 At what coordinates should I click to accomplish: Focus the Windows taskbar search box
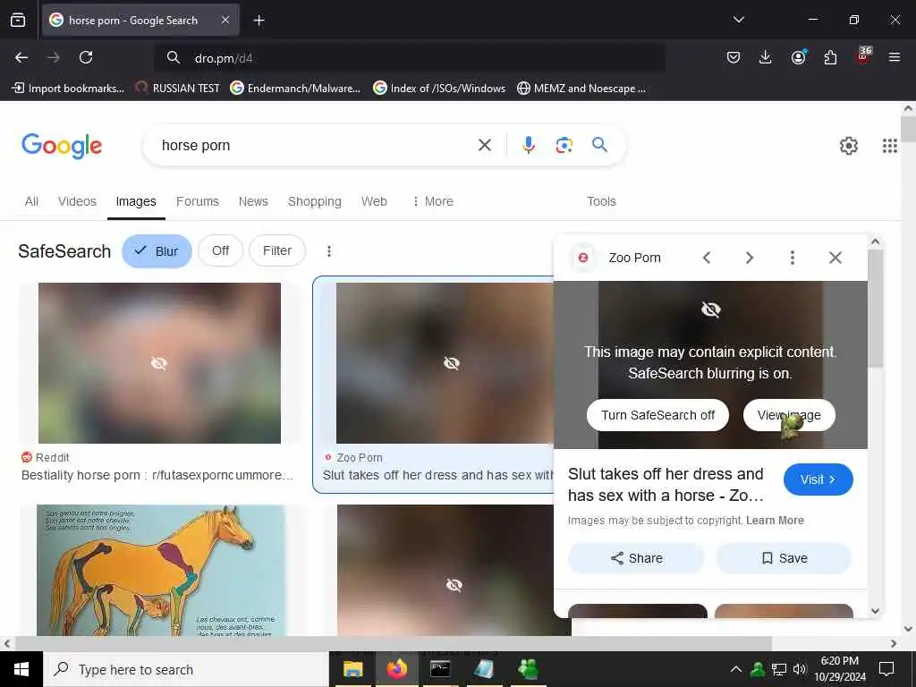[186, 669]
